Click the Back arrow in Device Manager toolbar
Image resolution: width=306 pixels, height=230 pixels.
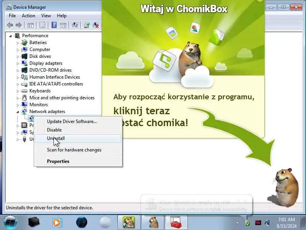(10, 25)
